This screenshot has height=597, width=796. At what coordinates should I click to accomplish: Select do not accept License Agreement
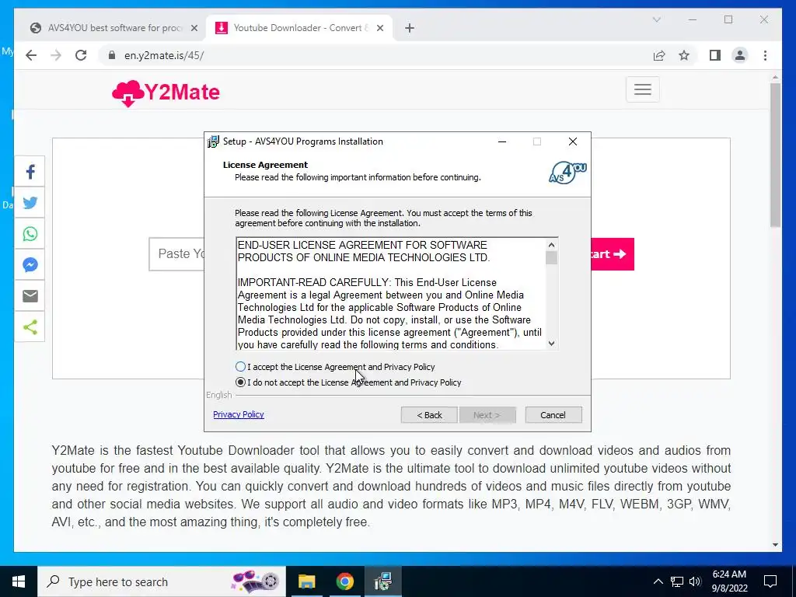pos(348,382)
